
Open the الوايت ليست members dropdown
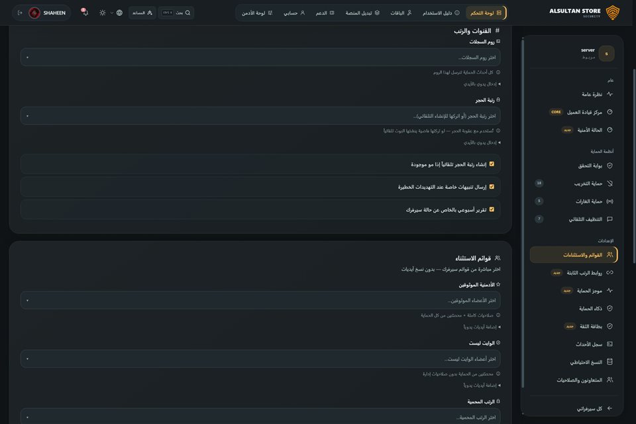click(x=260, y=358)
